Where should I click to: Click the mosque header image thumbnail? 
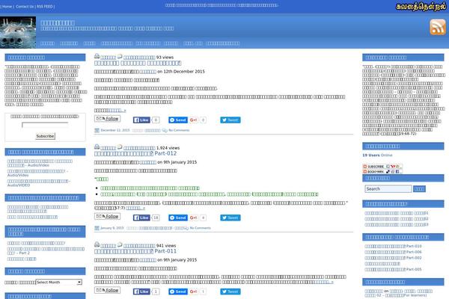(18, 32)
